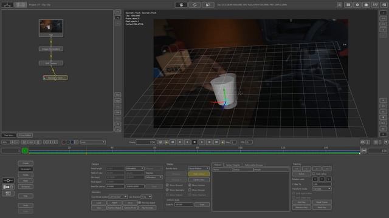Screen dimensions: 389x218
Task: Click the Undo button
Action: click(x=26, y=205)
